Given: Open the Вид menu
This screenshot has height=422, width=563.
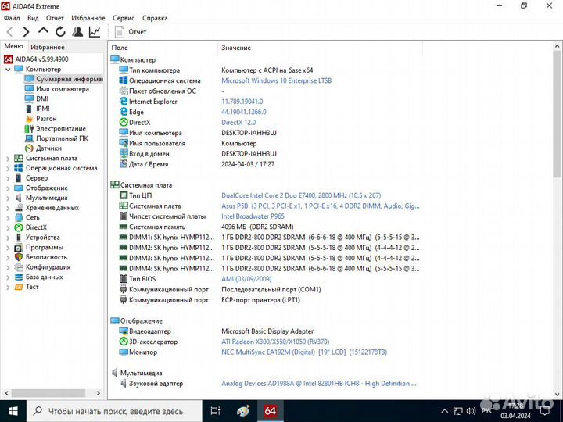Looking at the screenshot, I should 33,18.
